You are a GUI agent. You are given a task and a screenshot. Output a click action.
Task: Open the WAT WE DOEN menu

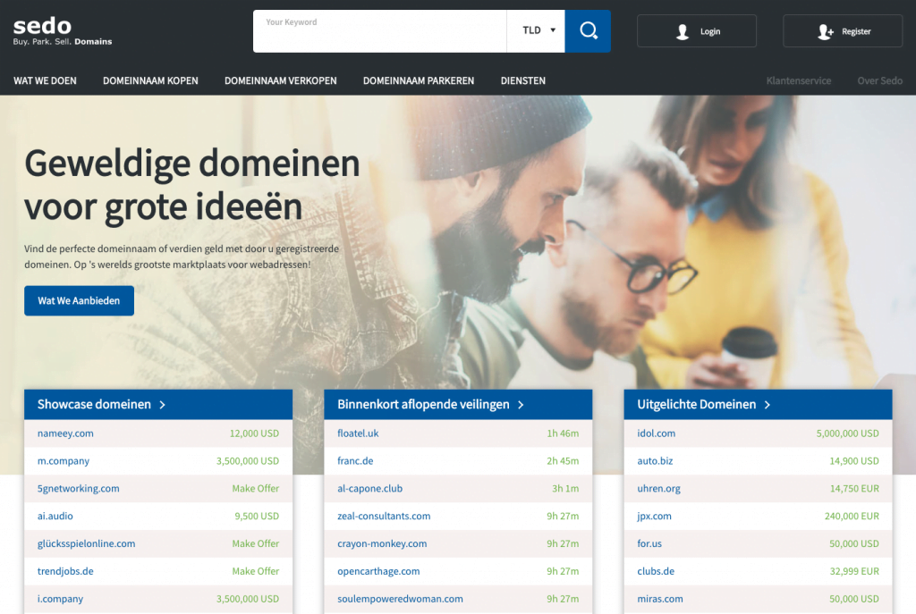45,80
